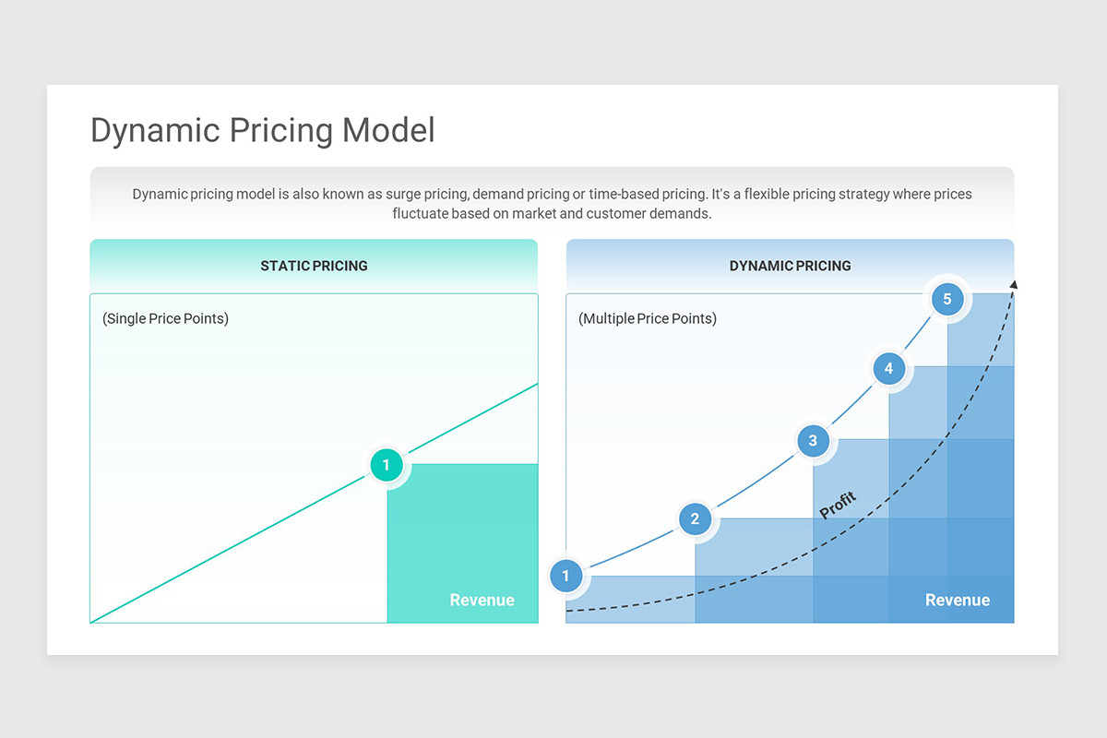Click the description text about surge pricing

tap(552, 204)
